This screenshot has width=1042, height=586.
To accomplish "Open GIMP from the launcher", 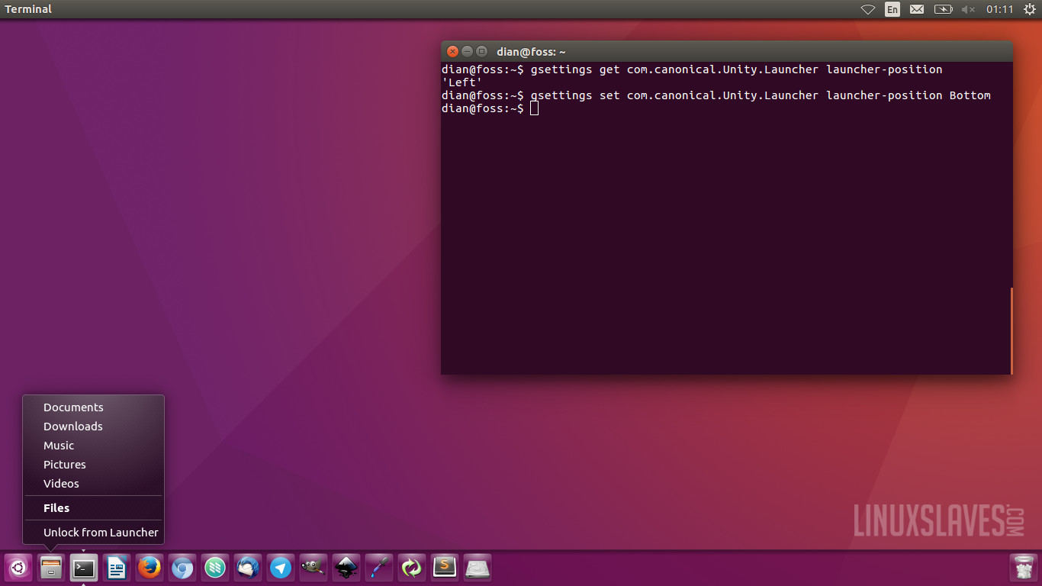I will [314, 568].
